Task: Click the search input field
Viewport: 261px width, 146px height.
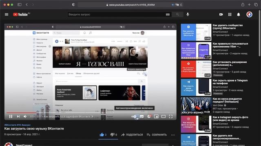Action: [117, 15]
